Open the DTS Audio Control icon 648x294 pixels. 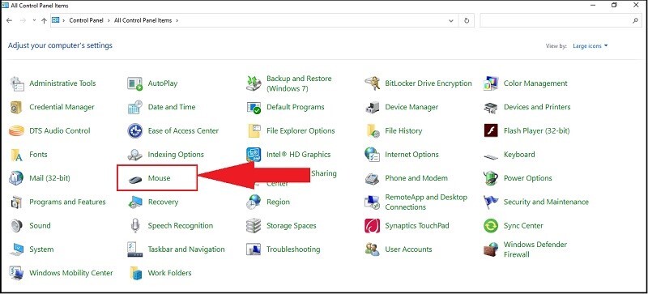coord(16,130)
